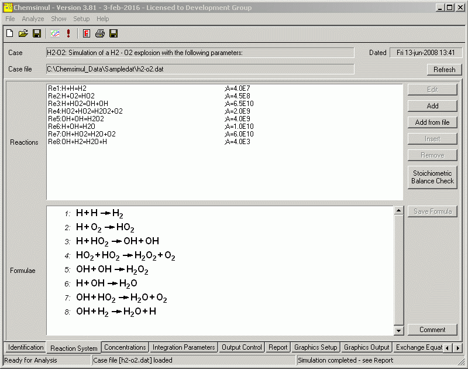Open the Analyze menu
This screenshot has height=369, width=468.
(33, 19)
